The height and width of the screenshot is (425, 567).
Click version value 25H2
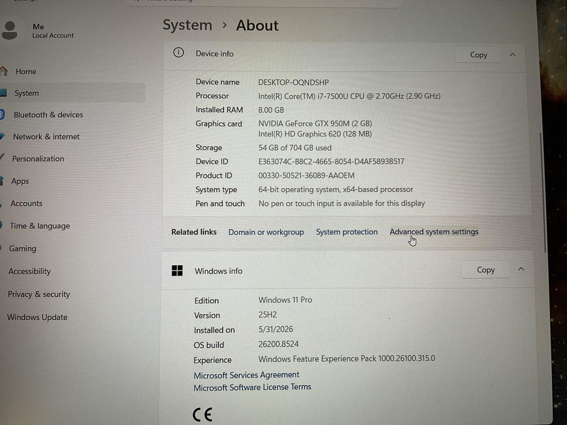coord(267,315)
